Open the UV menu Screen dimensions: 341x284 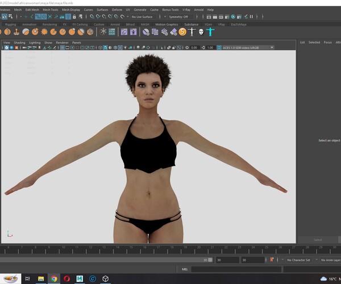128,10
